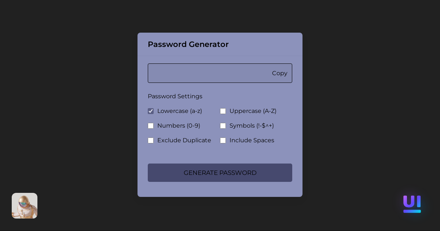
Task: Check the Include Spaces setting
Action: (223, 140)
